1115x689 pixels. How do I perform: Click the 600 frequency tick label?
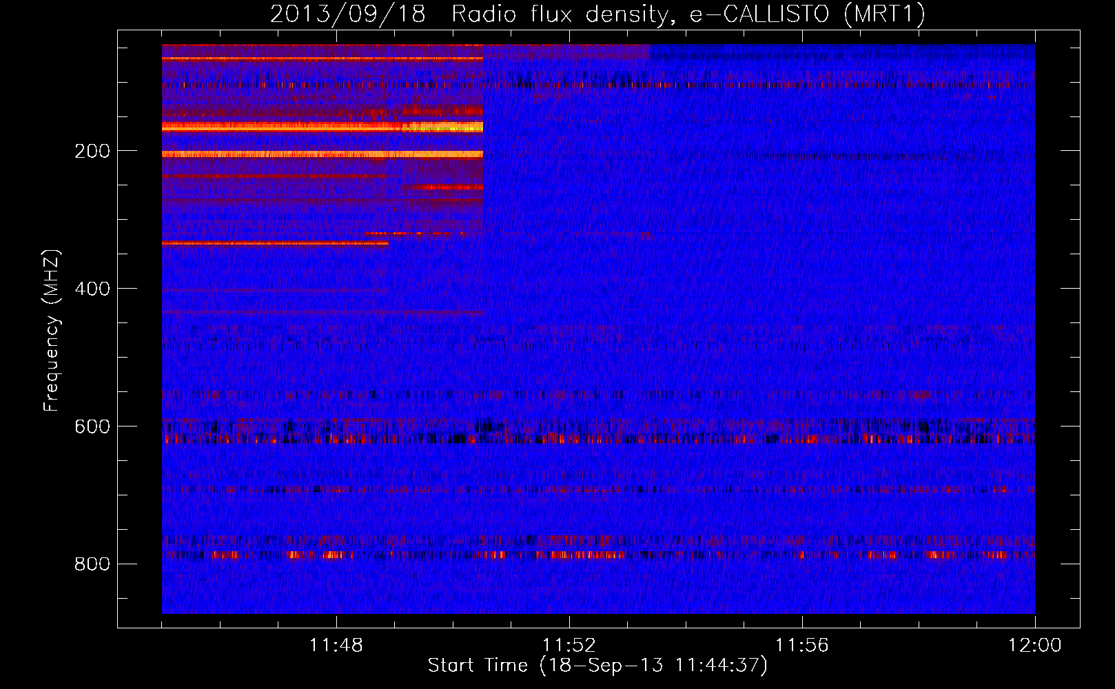click(92, 427)
